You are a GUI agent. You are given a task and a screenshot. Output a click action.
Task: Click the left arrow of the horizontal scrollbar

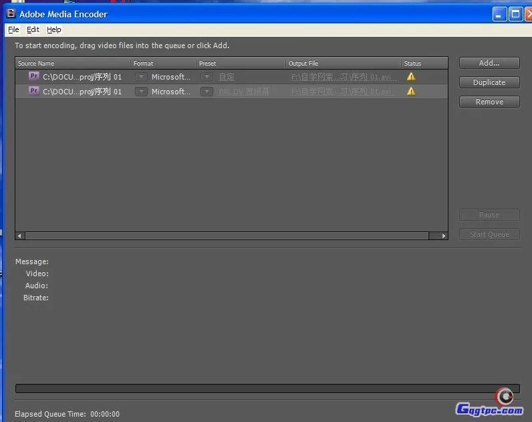[x=19, y=235]
